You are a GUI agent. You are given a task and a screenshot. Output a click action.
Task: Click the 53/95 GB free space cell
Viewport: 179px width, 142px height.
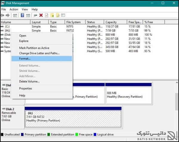pyautogui.click(x=134, y=43)
